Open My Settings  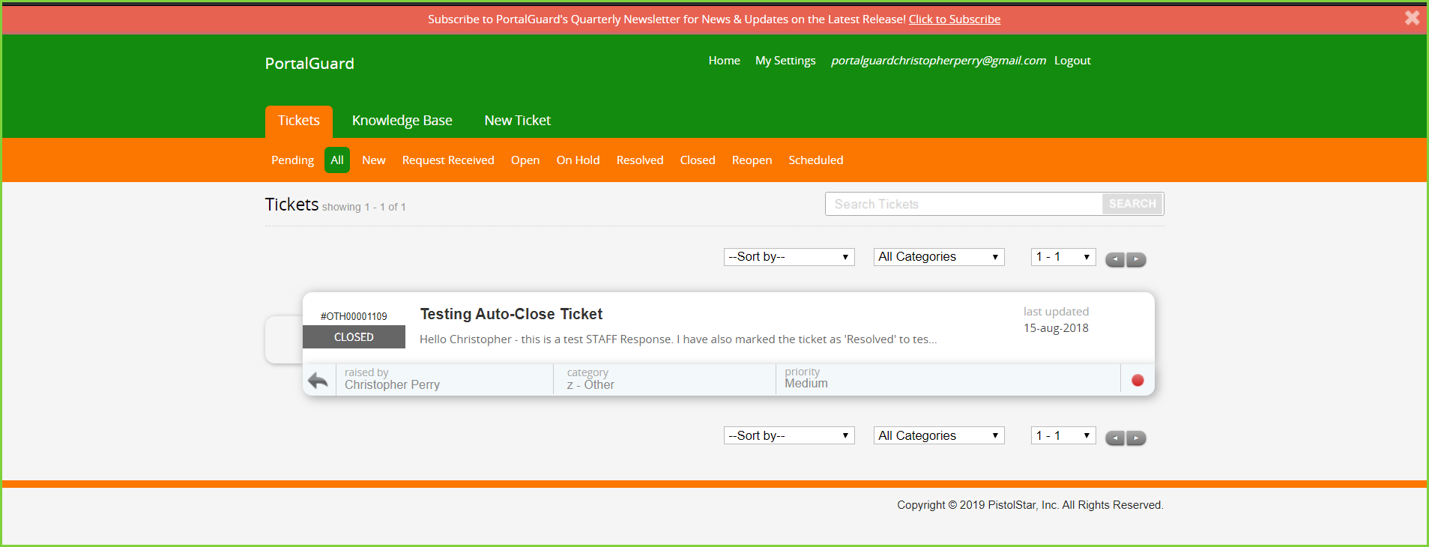point(785,61)
